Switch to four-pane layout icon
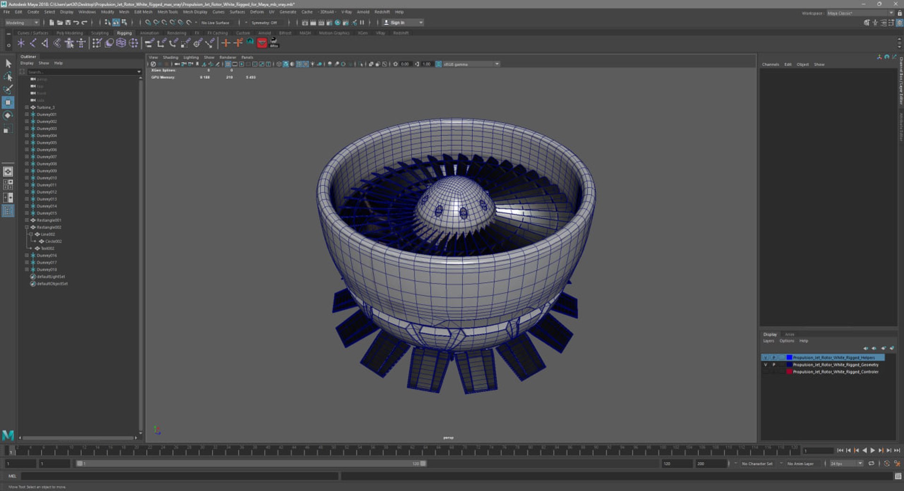This screenshot has height=491, width=904. coord(8,185)
